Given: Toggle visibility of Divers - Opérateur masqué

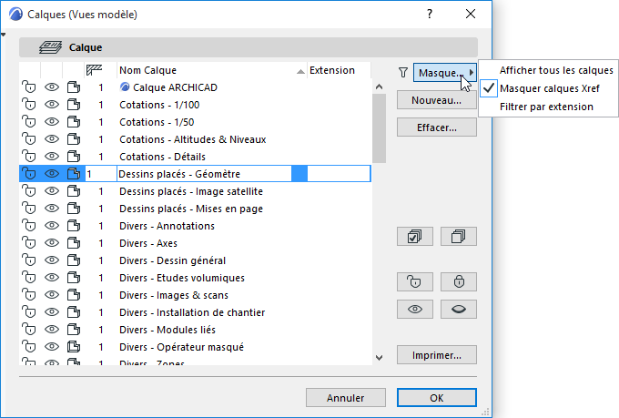Looking at the screenshot, I should [x=52, y=347].
